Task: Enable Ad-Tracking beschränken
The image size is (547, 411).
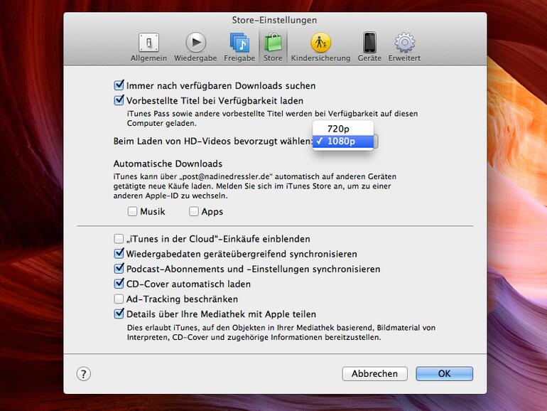Action: coord(119,299)
